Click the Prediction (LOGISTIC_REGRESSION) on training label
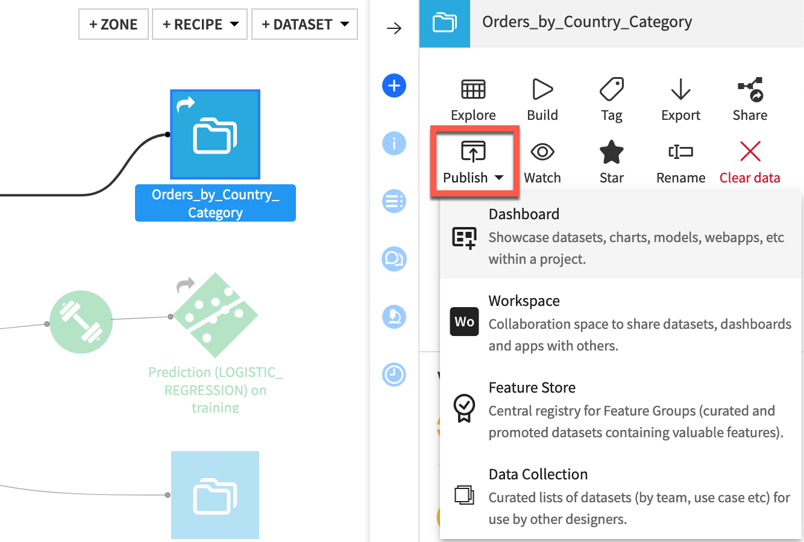Image resolution: width=804 pixels, height=542 pixels. (x=215, y=390)
